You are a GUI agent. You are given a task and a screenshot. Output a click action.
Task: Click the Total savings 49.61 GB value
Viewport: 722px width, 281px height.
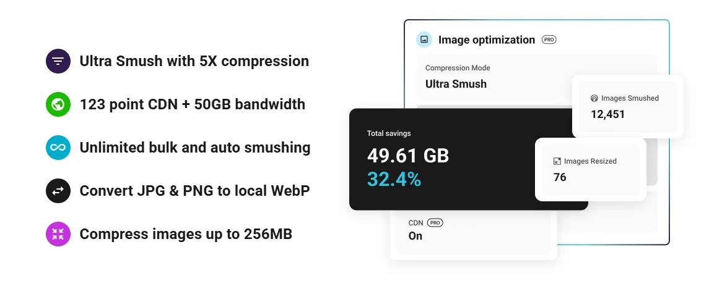click(x=407, y=156)
